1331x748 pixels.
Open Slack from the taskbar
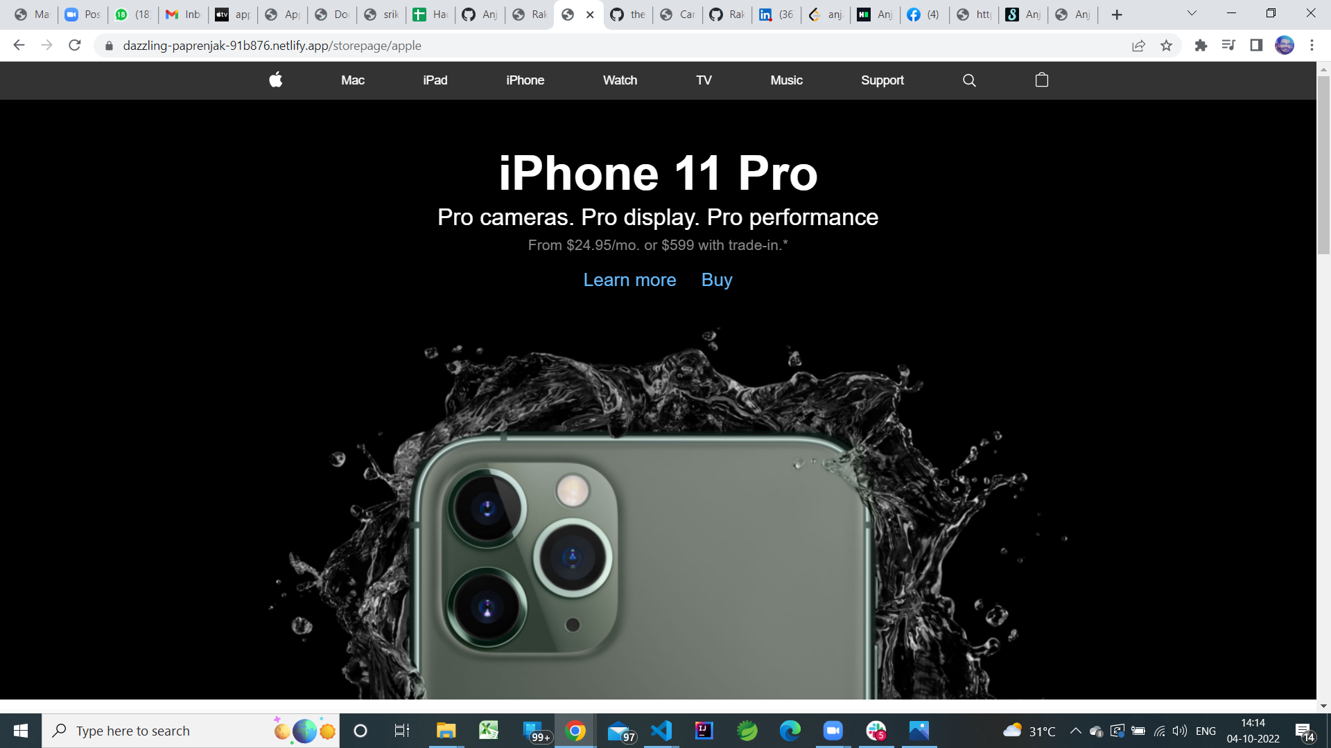coord(876,730)
